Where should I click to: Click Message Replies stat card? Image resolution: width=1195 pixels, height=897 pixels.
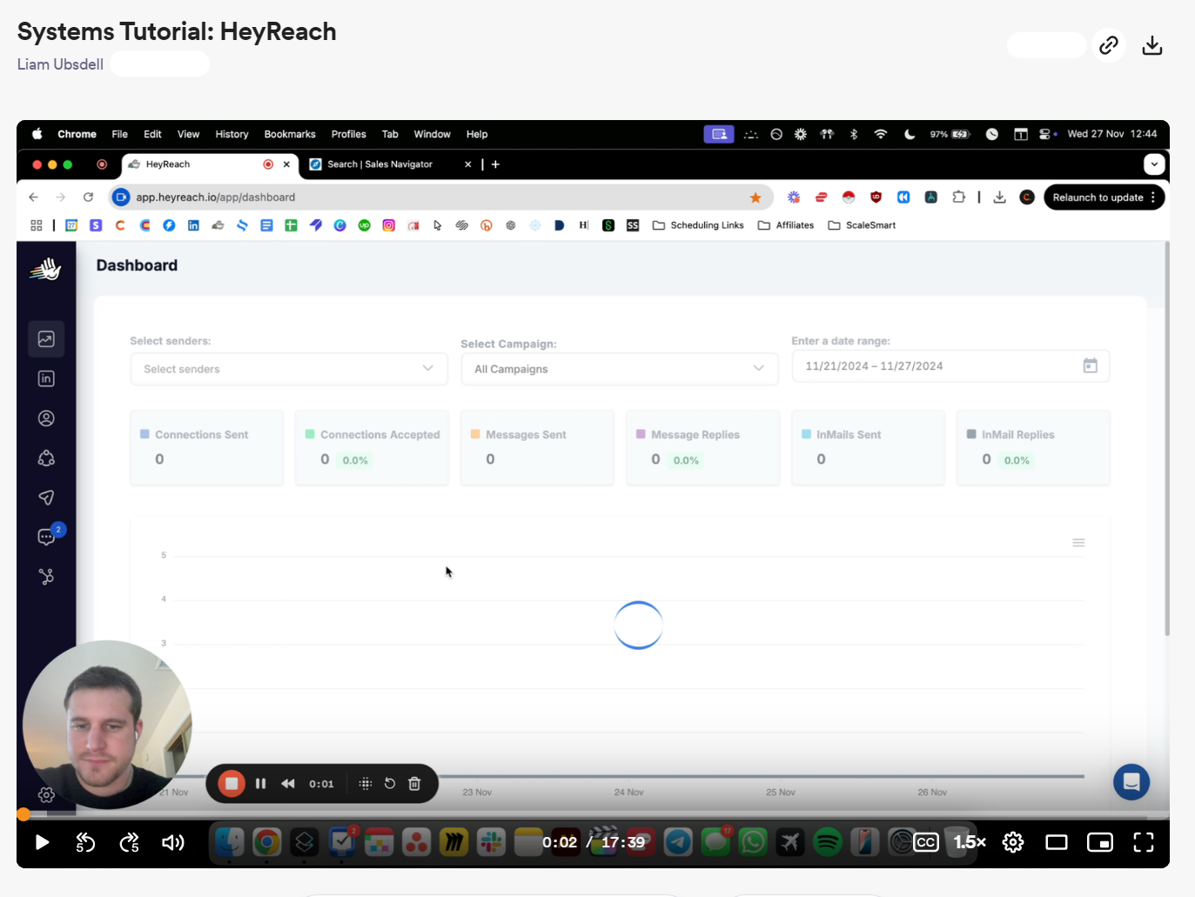[x=702, y=447]
